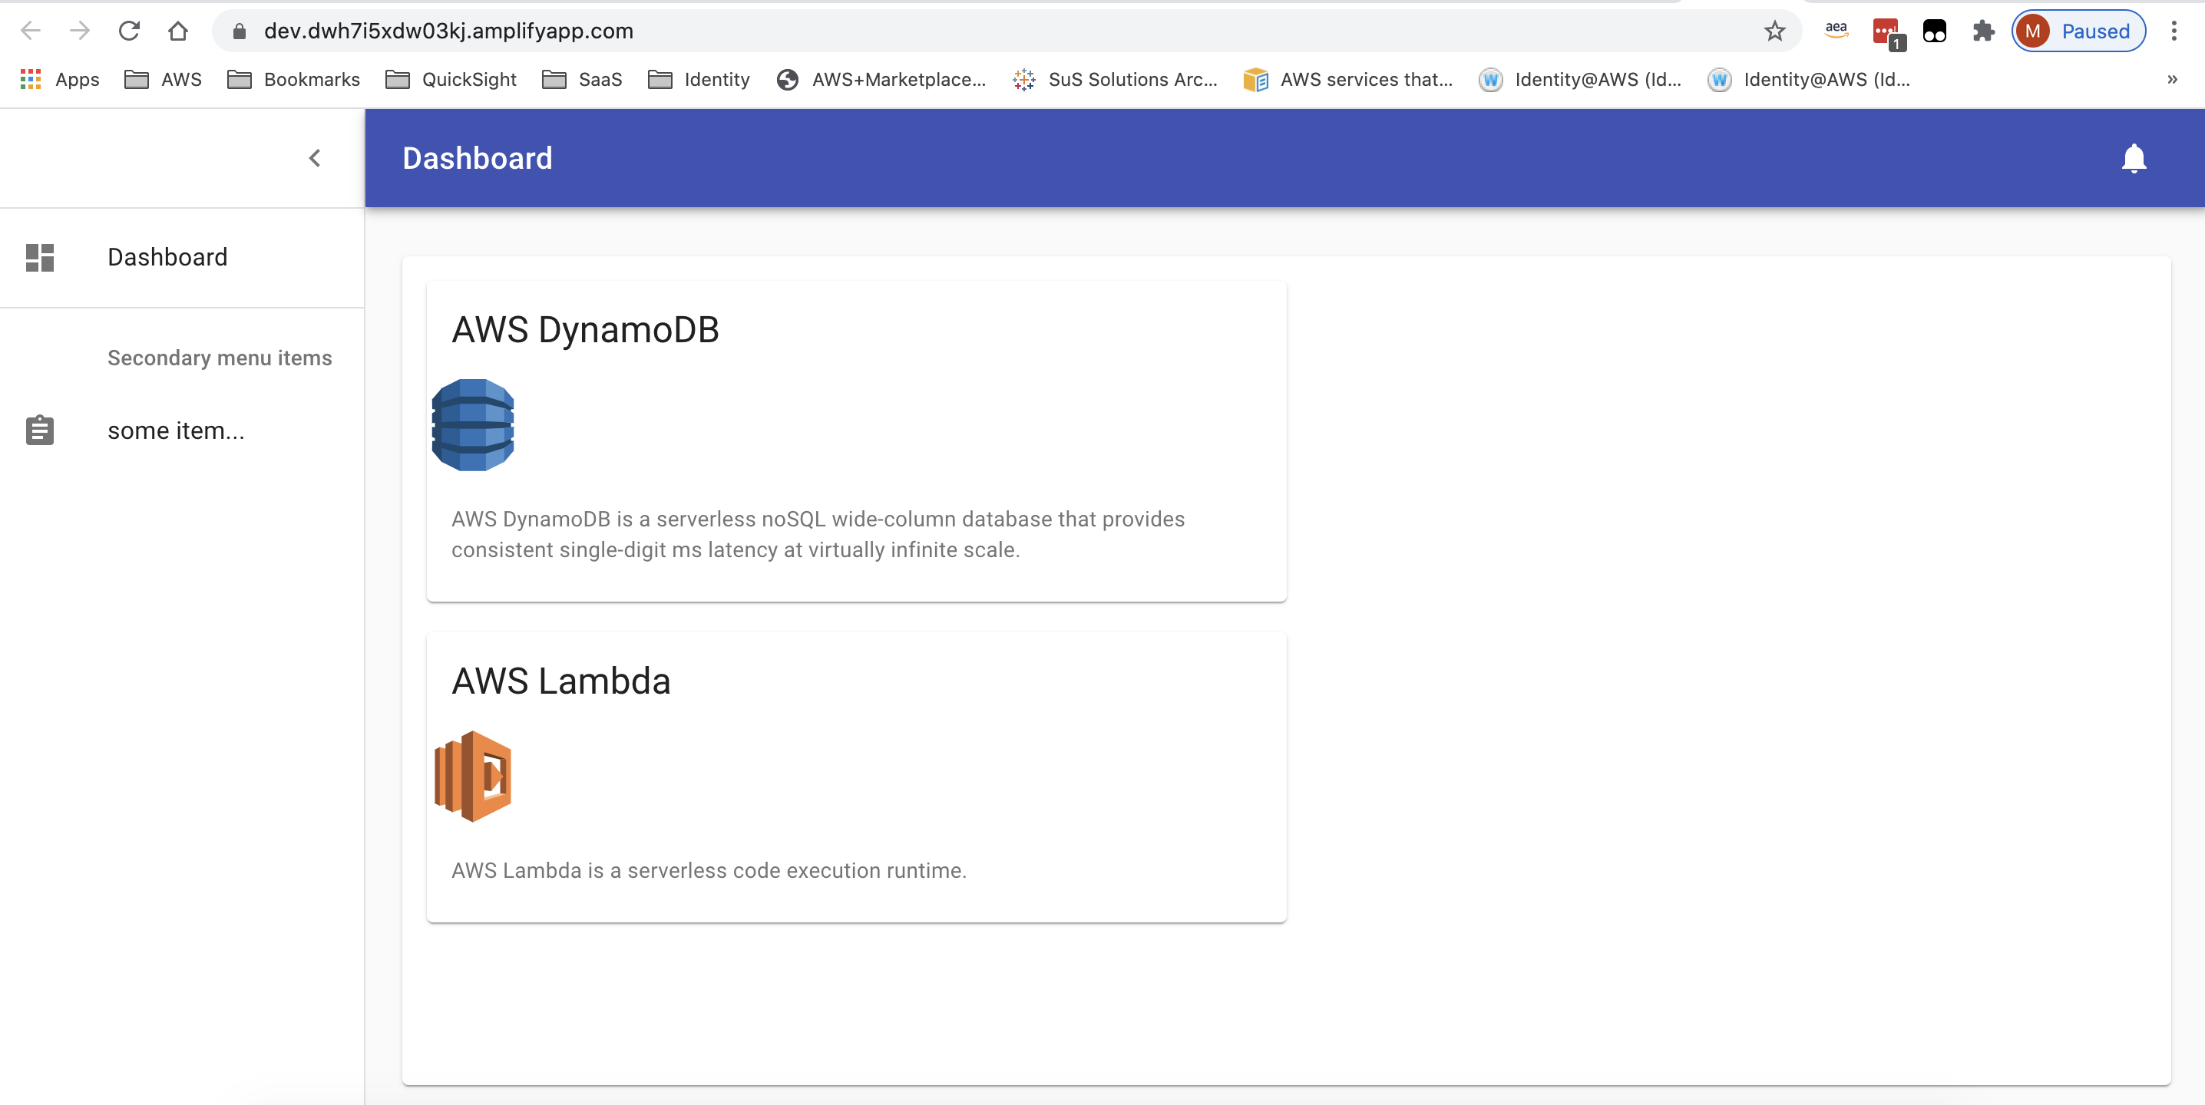The width and height of the screenshot is (2205, 1105).
Task: Go to the browser home page
Action: click(178, 31)
